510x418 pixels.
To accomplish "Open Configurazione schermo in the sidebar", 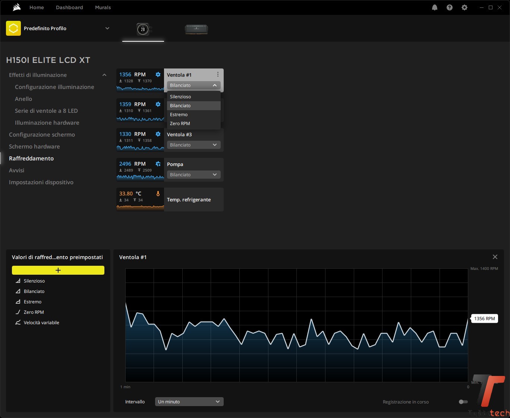I will click(x=42, y=135).
